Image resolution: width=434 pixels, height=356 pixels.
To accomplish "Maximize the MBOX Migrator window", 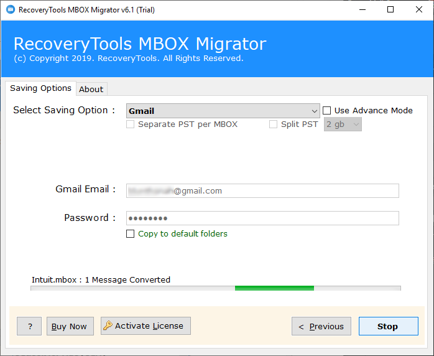I will click(390, 10).
